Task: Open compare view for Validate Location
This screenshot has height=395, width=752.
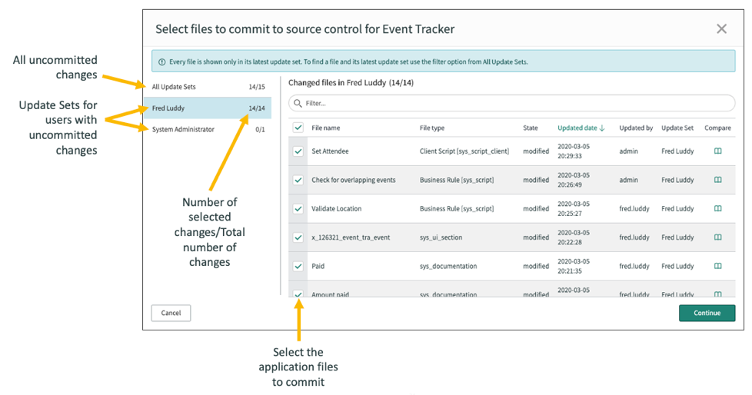Action: coord(717,208)
